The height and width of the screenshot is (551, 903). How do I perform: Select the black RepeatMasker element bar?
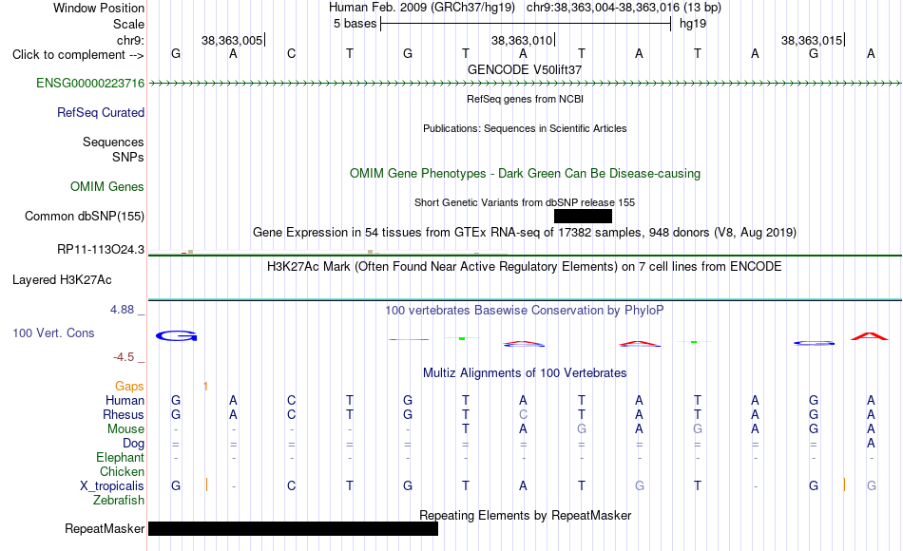click(293, 528)
